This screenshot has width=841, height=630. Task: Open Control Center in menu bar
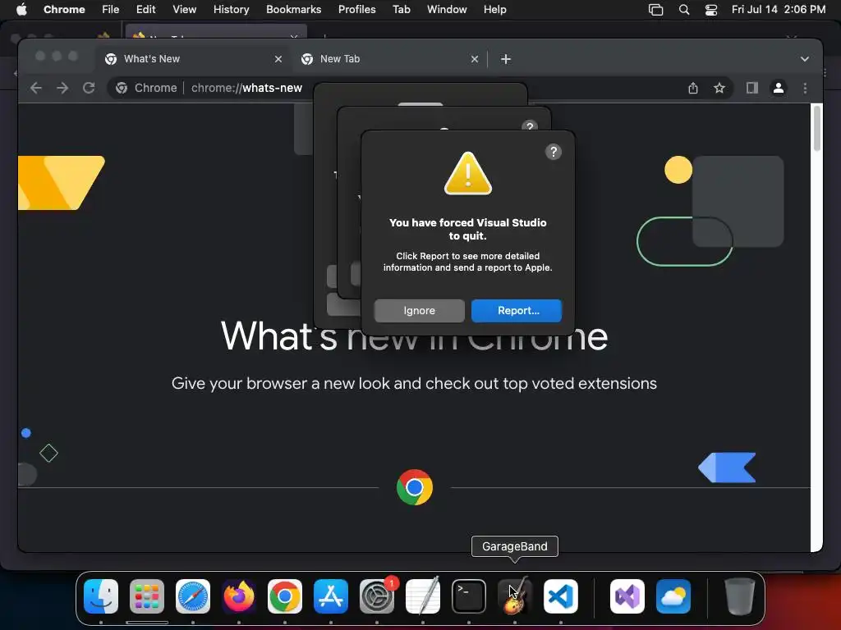click(711, 10)
